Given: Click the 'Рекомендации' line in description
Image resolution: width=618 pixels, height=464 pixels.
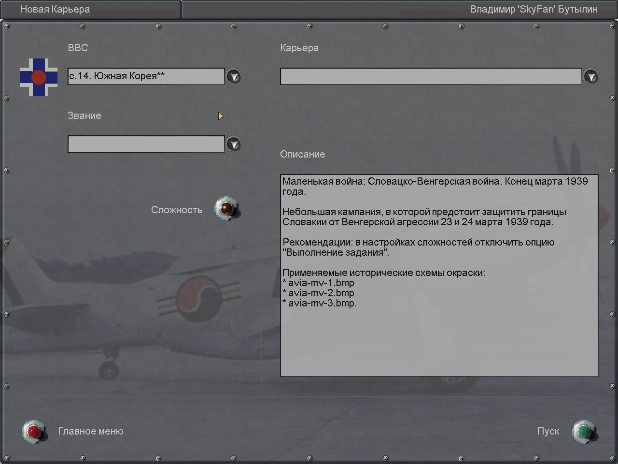Looking at the screenshot, I should (419, 247).
